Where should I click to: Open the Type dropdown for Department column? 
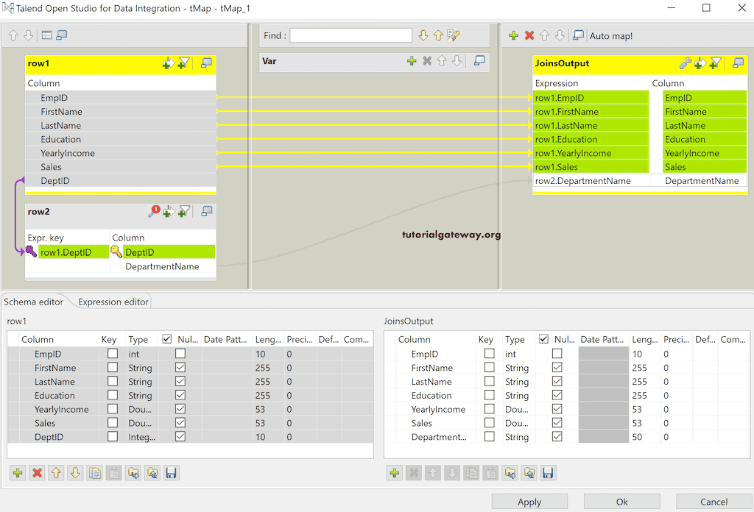(518, 436)
